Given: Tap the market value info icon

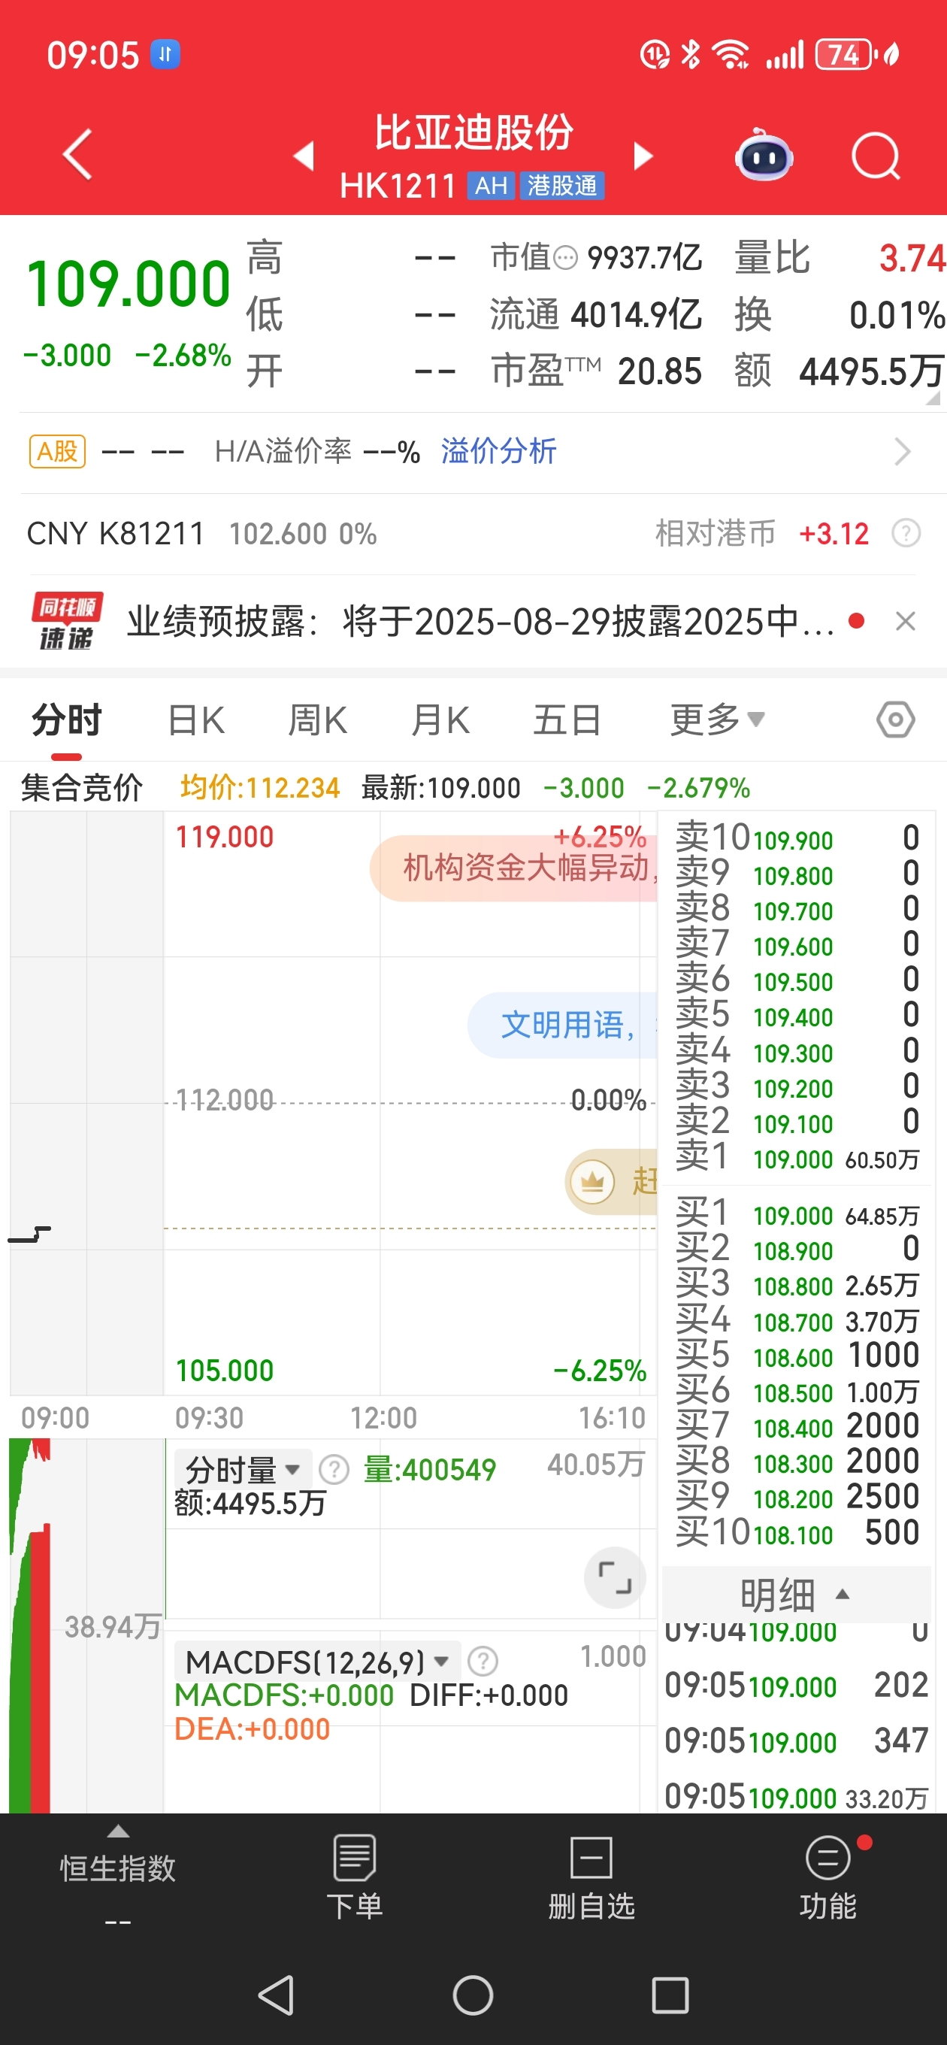Looking at the screenshot, I should 564,258.
